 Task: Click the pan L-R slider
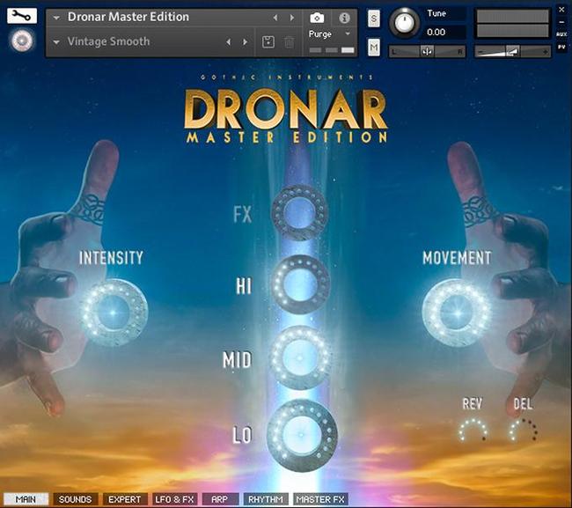(x=427, y=52)
